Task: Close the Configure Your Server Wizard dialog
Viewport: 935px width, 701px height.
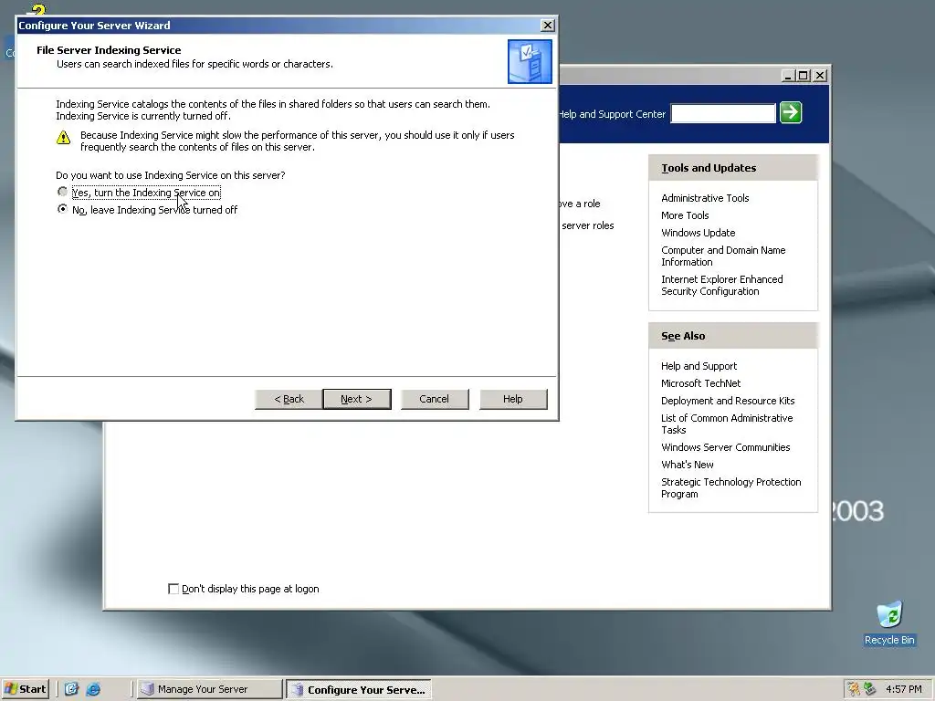Action: tap(548, 25)
